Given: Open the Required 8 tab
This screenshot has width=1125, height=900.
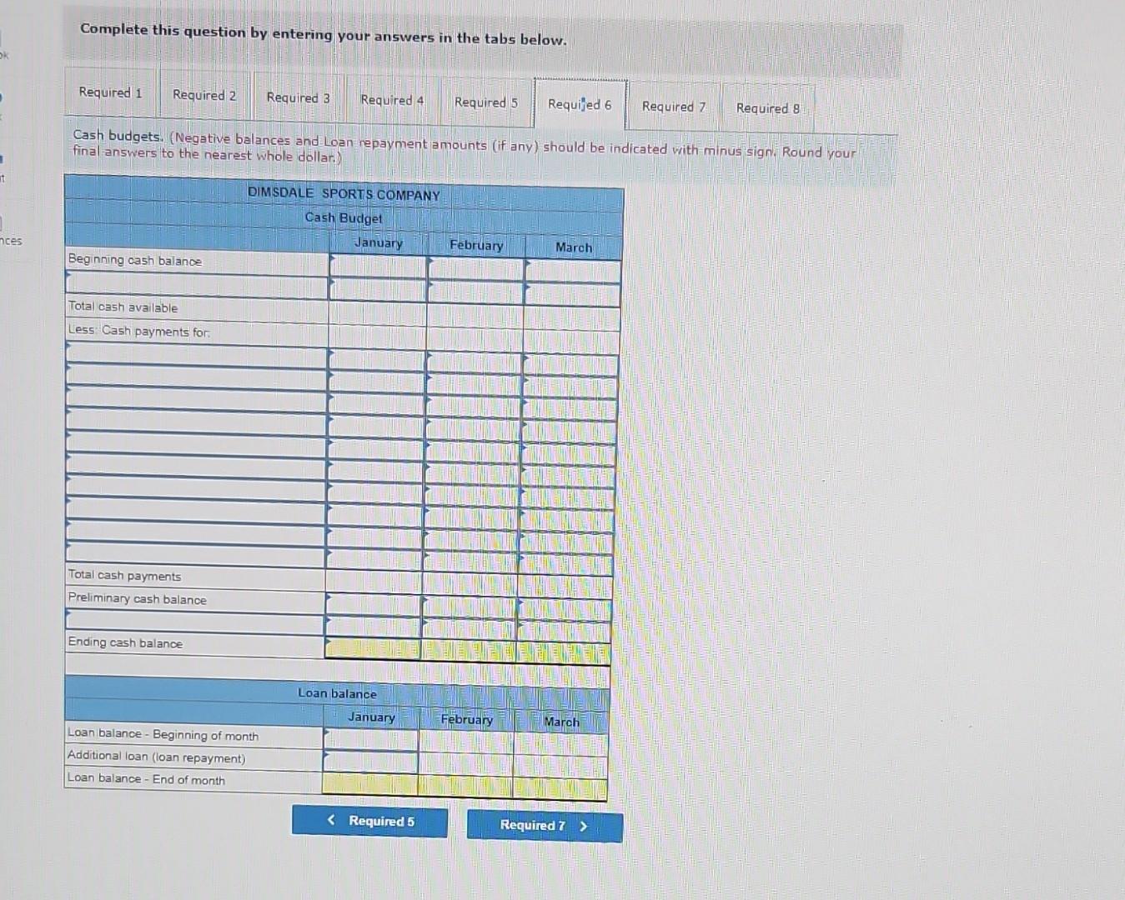Looking at the screenshot, I should 768,108.
